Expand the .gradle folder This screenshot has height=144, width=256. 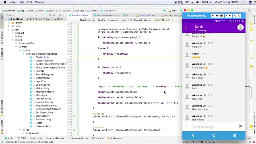tap(9, 22)
